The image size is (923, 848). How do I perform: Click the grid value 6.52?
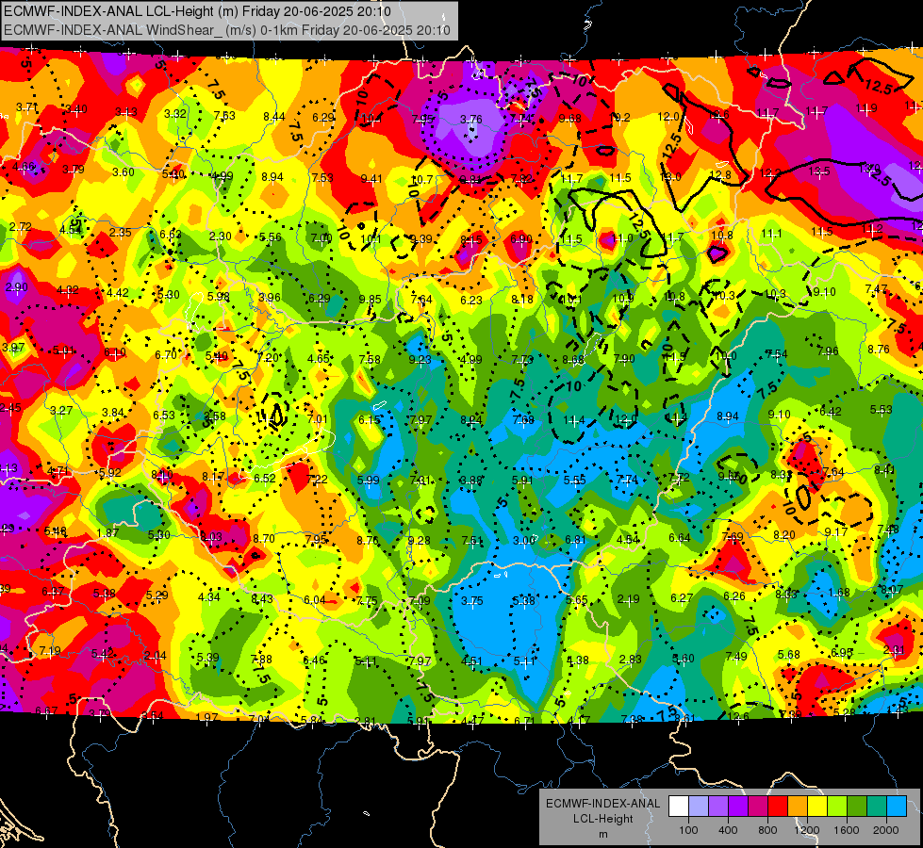265,478
